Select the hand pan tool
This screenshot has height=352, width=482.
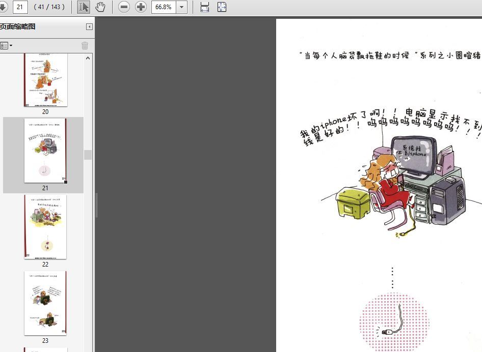(100, 7)
